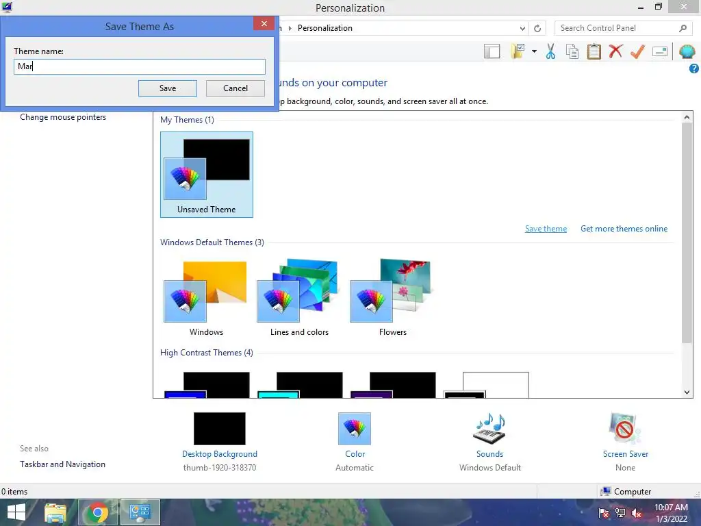Click the Paste clipboard icon in toolbar
The image size is (701, 526).
click(594, 51)
